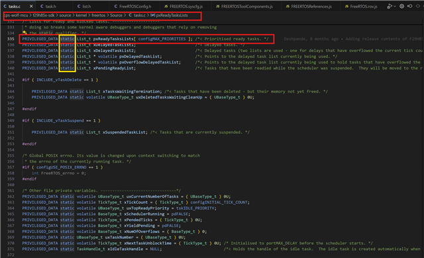Click configMAX_PRIORITIES on line 335
This screenshot has height=258, width=424.
pyautogui.click(x=162, y=39)
